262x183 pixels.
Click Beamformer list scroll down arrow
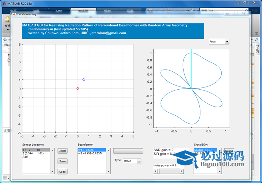[108, 172]
